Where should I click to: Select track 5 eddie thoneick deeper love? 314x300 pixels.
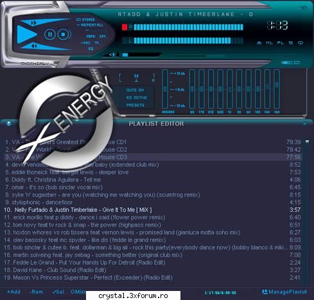tap(153, 172)
